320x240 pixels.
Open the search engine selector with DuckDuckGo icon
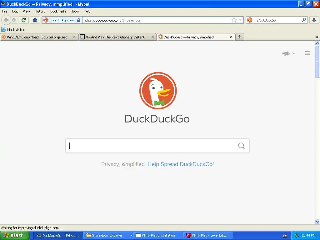(x=251, y=20)
